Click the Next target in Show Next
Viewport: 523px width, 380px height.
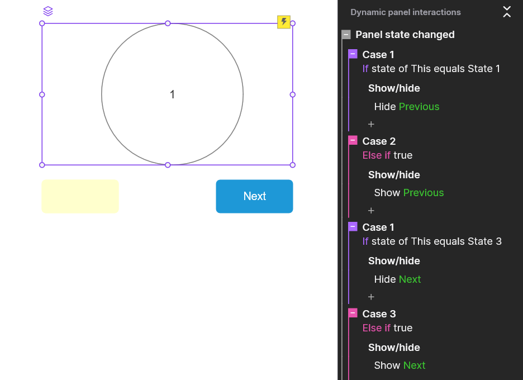click(414, 365)
